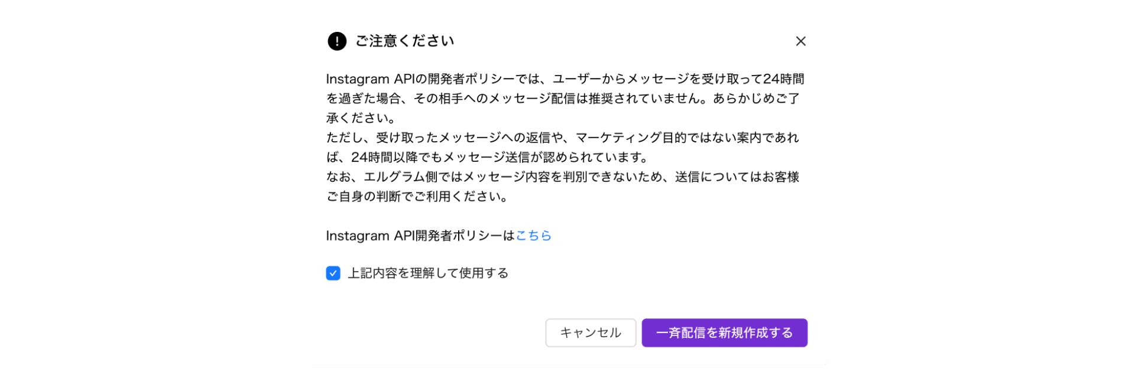Viewport: 1135px width, 378px height.
Task: Click the short line 承ください。
Action: click(361, 118)
